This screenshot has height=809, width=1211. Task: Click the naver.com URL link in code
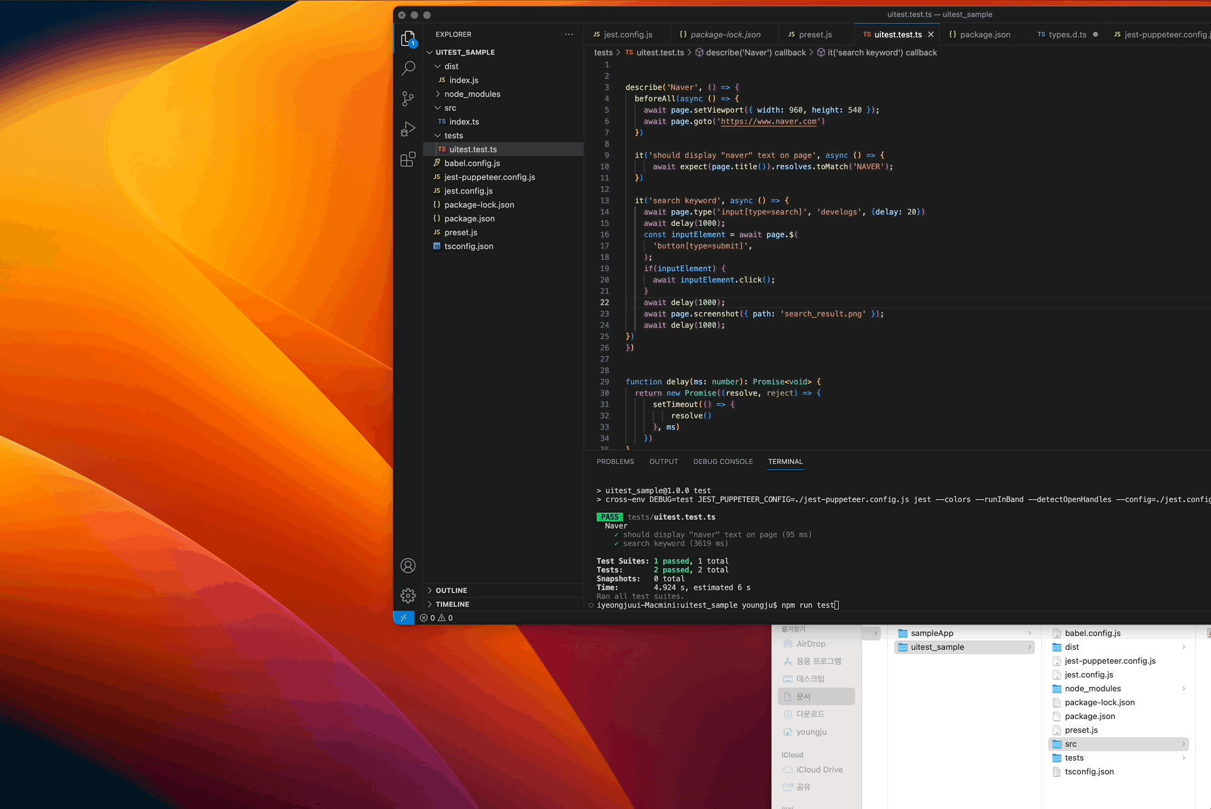coord(768,121)
